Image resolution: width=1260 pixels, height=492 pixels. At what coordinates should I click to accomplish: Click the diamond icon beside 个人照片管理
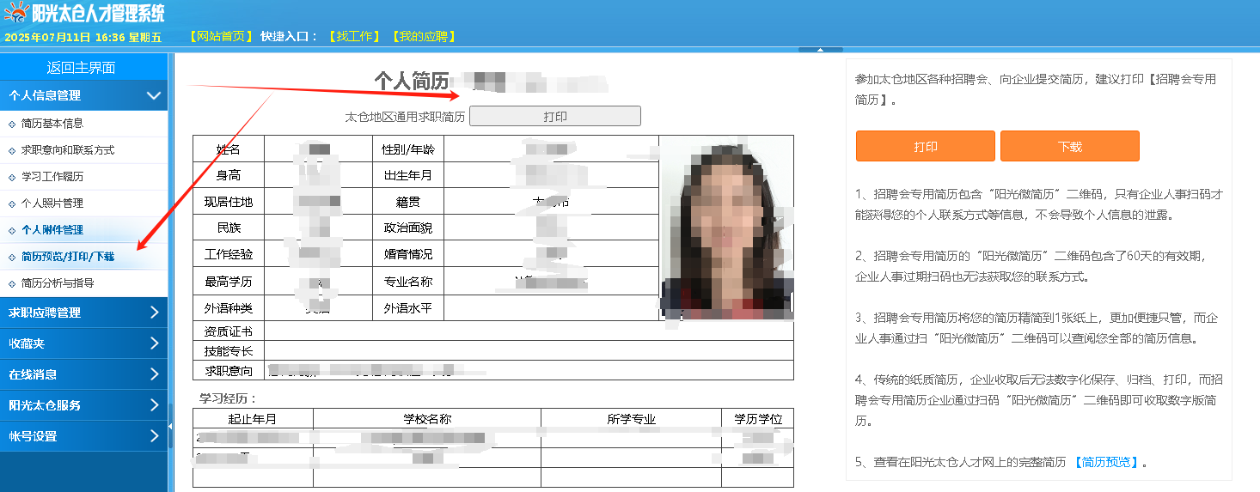(x=12, y=203)
